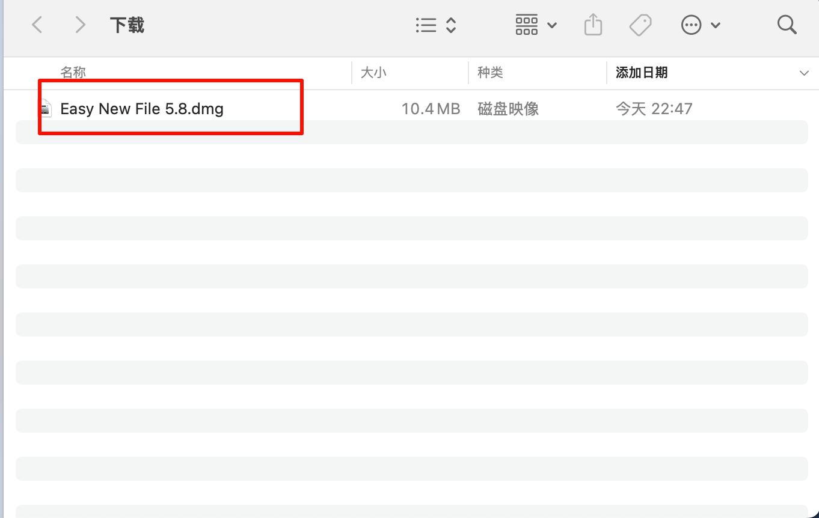The width and height of the screenshot is (819, 518).
Task: Sort files by the 种类 column header
Action: pyautogui.click(x=490, y=73)
